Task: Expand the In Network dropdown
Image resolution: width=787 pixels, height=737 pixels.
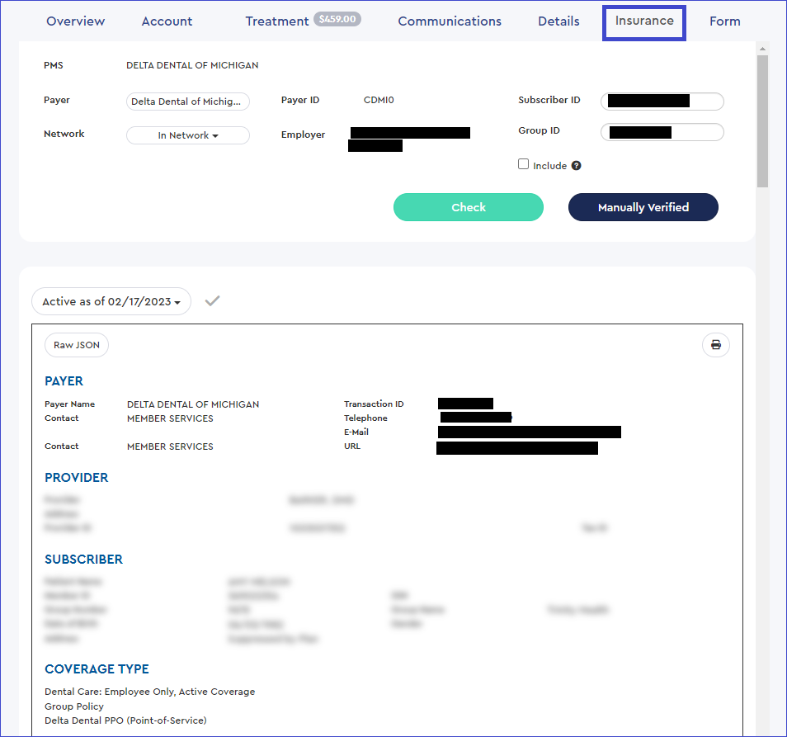Action: tap(188, 134)
